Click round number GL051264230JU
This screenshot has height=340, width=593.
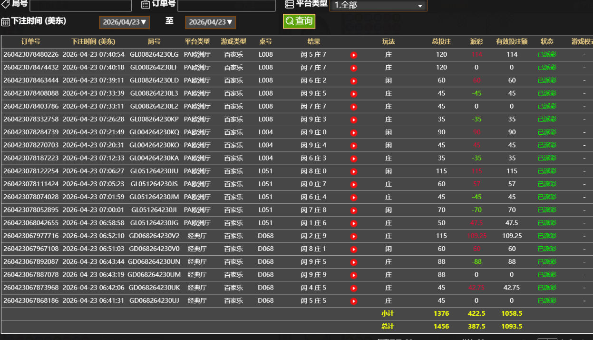click(154, 171)
